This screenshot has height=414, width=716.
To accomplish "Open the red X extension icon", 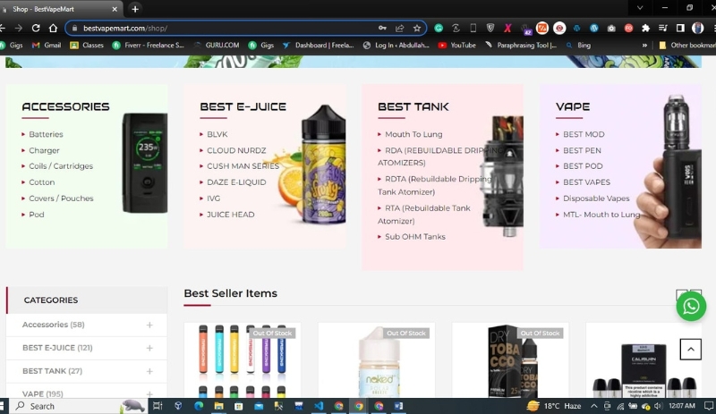I will coord(507,29).
